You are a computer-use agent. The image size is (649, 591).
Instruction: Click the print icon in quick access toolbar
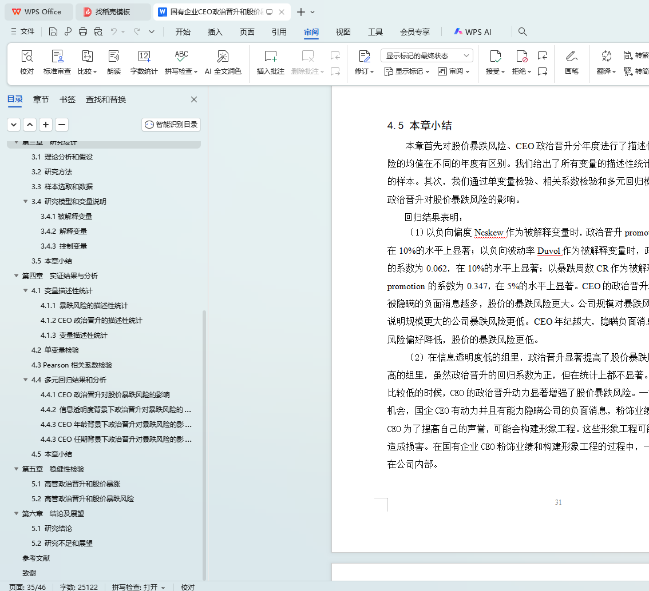coord(83,31)
